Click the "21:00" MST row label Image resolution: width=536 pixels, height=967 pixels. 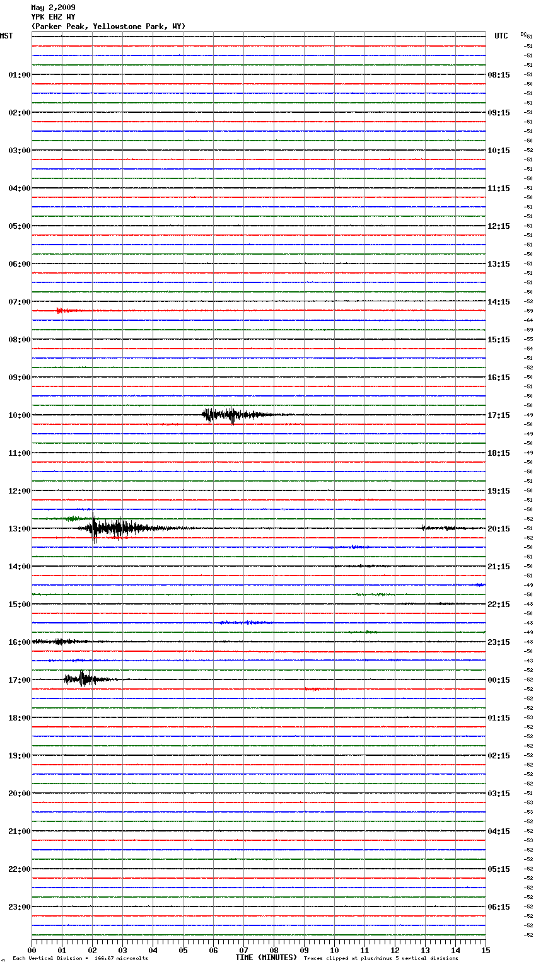[20, 831]
